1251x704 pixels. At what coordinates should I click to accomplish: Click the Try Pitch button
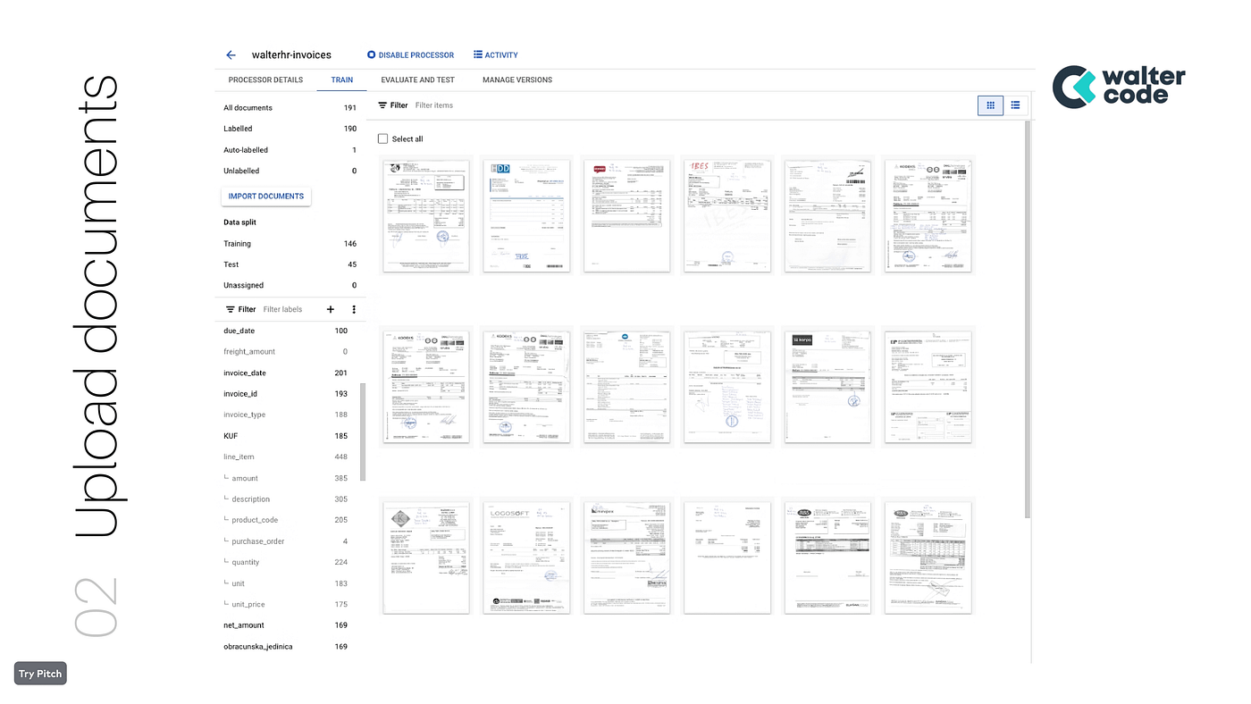point(39,673)
